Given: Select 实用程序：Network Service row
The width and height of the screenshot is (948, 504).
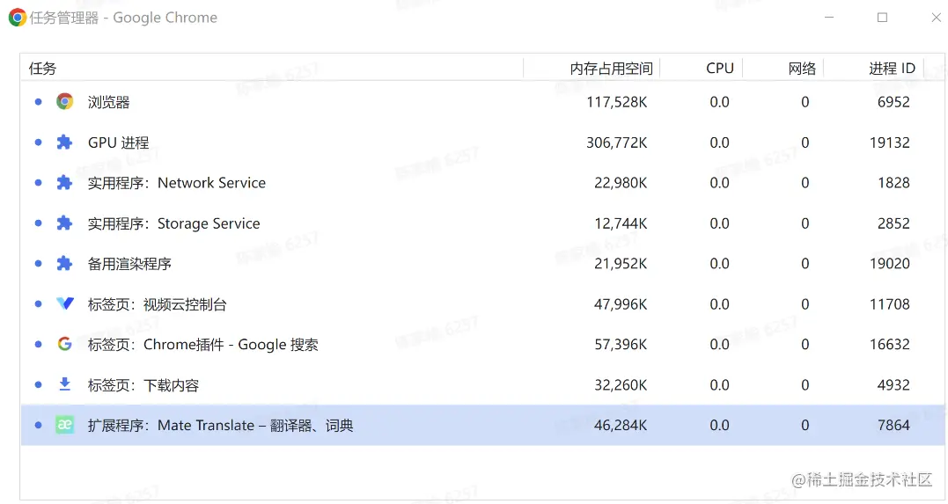Looking at the screenshot, I should point(482,182).
